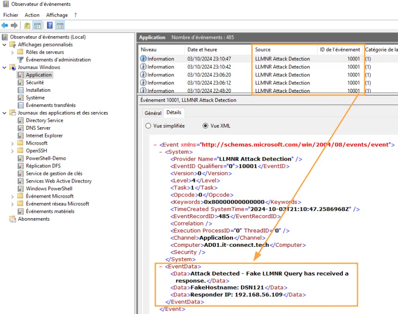398x314 pixels.
Task: Open the DNS Server log
Action: pos(38,128)
